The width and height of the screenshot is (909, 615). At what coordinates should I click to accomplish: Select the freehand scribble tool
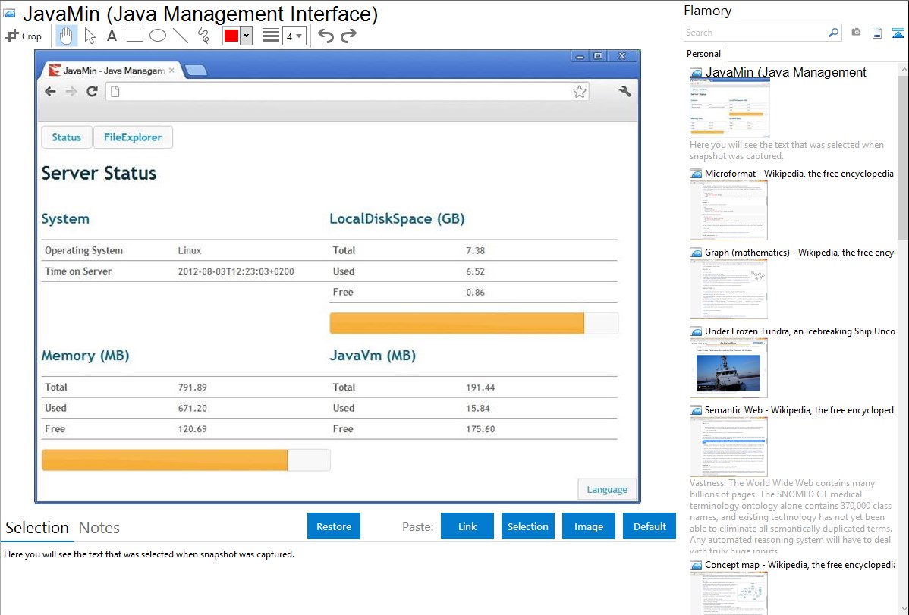point(203,36)
